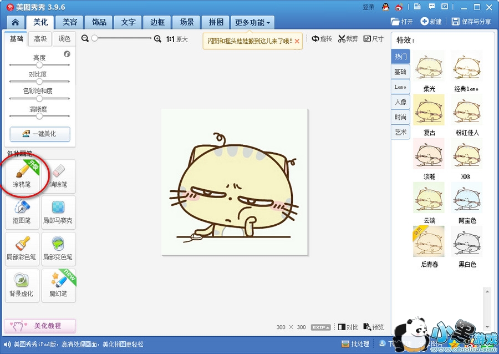
Task: Open the 背景虚化 background blur tool
Action: pyautogui.click(x=22, y=285)
